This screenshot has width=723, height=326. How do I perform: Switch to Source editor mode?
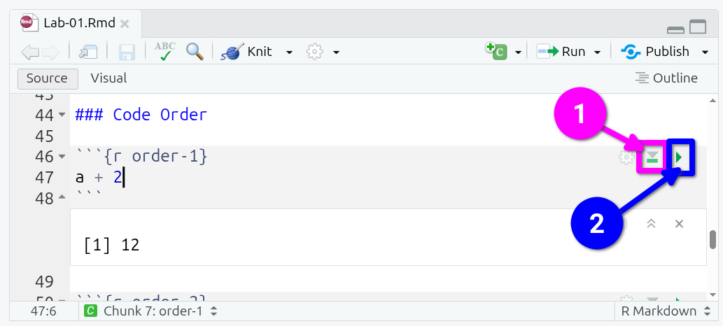(47, 78)
